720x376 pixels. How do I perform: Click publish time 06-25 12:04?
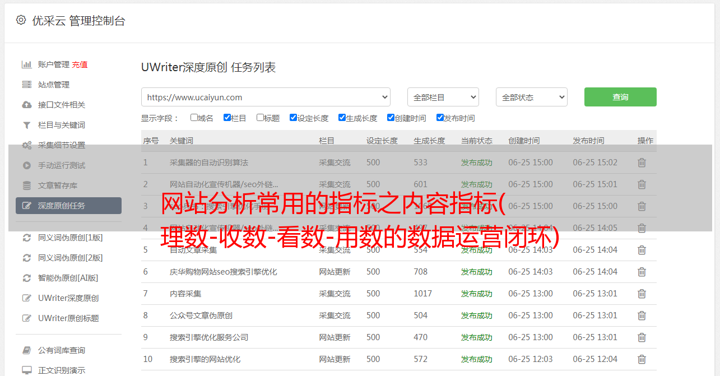coord(595,359)
